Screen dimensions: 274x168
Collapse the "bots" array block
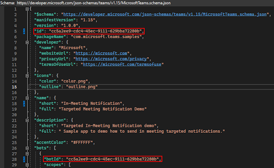(x=27, y=148)
